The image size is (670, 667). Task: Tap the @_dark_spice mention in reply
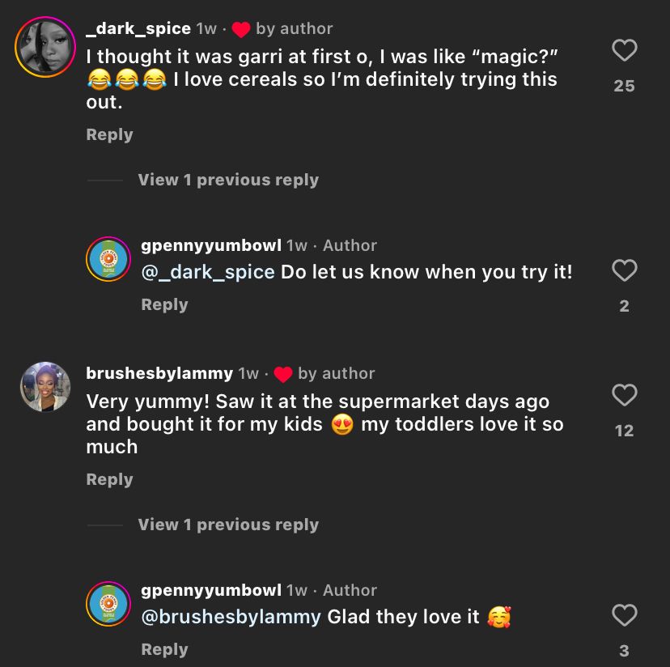tap(208, 272)
